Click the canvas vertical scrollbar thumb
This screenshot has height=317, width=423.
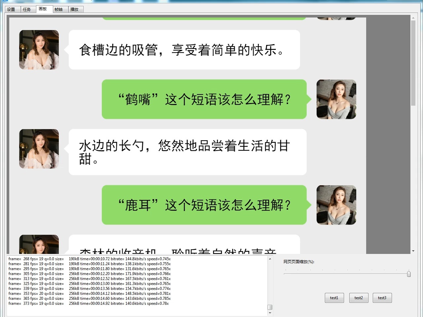point(413,63)
